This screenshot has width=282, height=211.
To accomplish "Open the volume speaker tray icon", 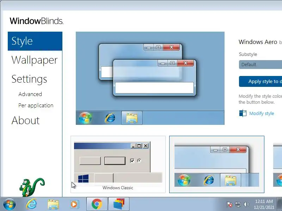I will [x=246, y=204].
